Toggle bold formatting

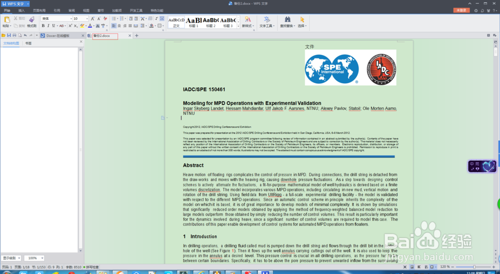tap(43, 26)
